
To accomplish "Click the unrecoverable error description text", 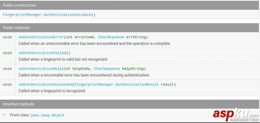I will click(94, 43).
